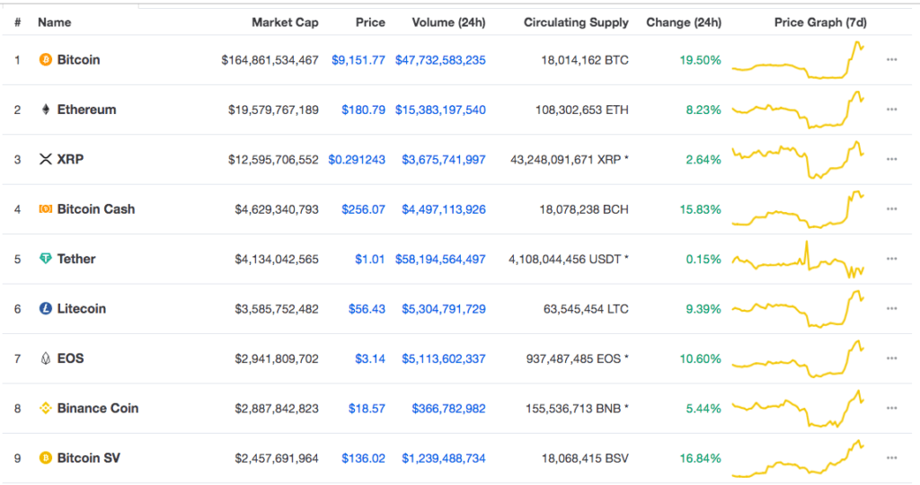Click the Price Graph (7d) column header
920x485 pixels.
coord(820,22)
